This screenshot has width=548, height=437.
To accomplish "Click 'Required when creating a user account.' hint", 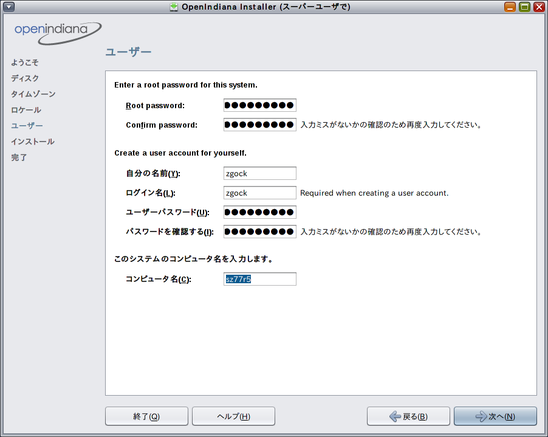I will click(x=374, y=193).
